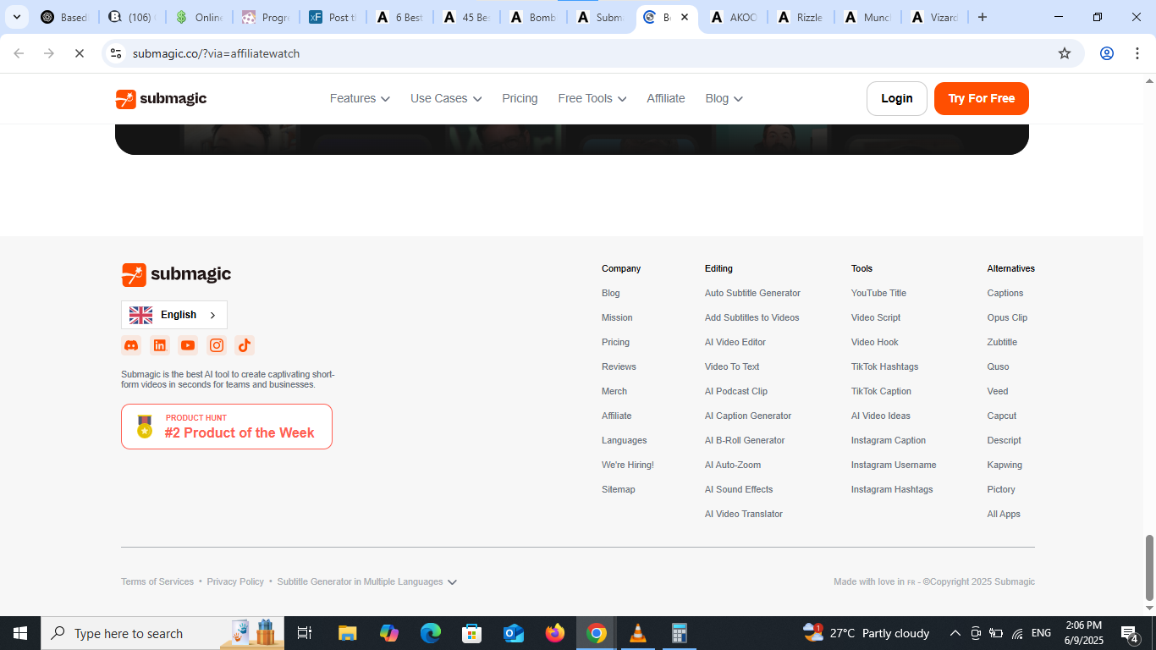Click the Submagic logo in header
The height and width of the screenshot is (650, 1156).
(x=161, y=99)
